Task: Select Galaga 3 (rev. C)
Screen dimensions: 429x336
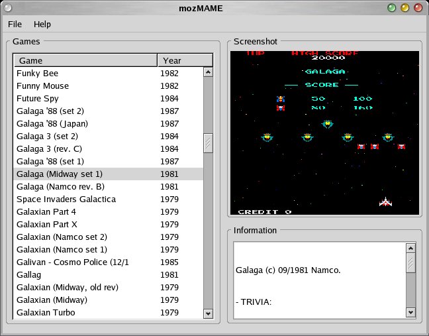Action: [109, 148]
